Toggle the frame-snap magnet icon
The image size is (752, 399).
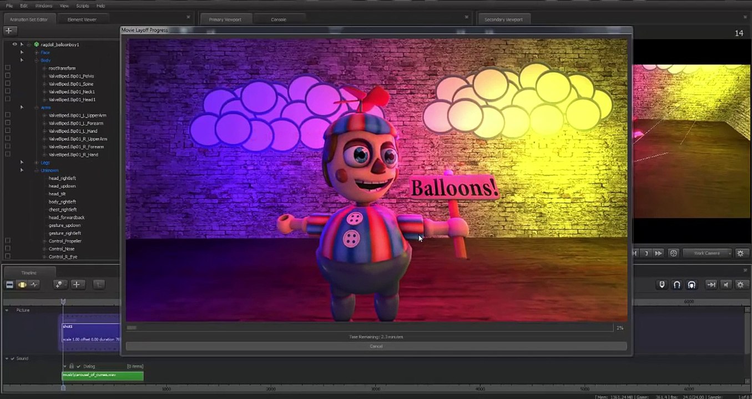(x=692, y=284)
